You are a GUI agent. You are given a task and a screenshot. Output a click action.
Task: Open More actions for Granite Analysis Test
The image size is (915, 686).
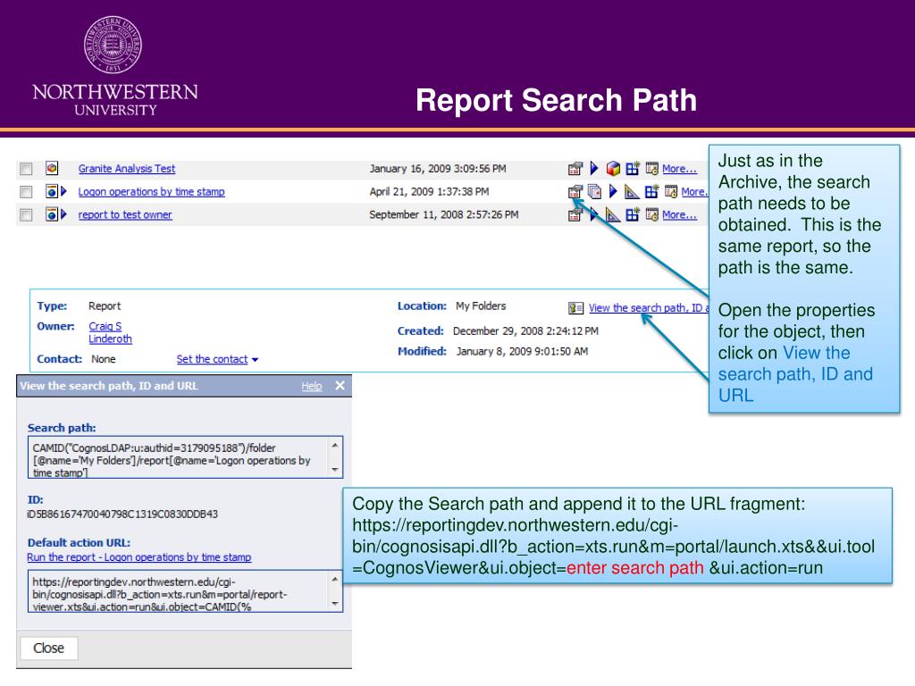point(679,169)
